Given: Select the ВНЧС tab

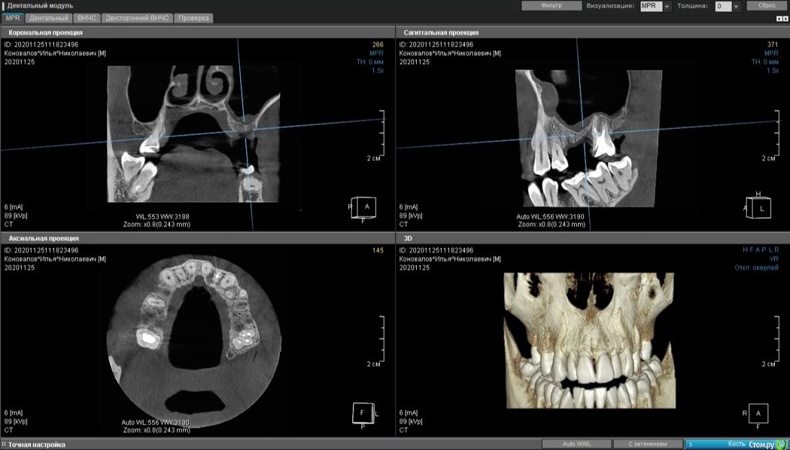Looking at the screenshot, I should (86, 18).
